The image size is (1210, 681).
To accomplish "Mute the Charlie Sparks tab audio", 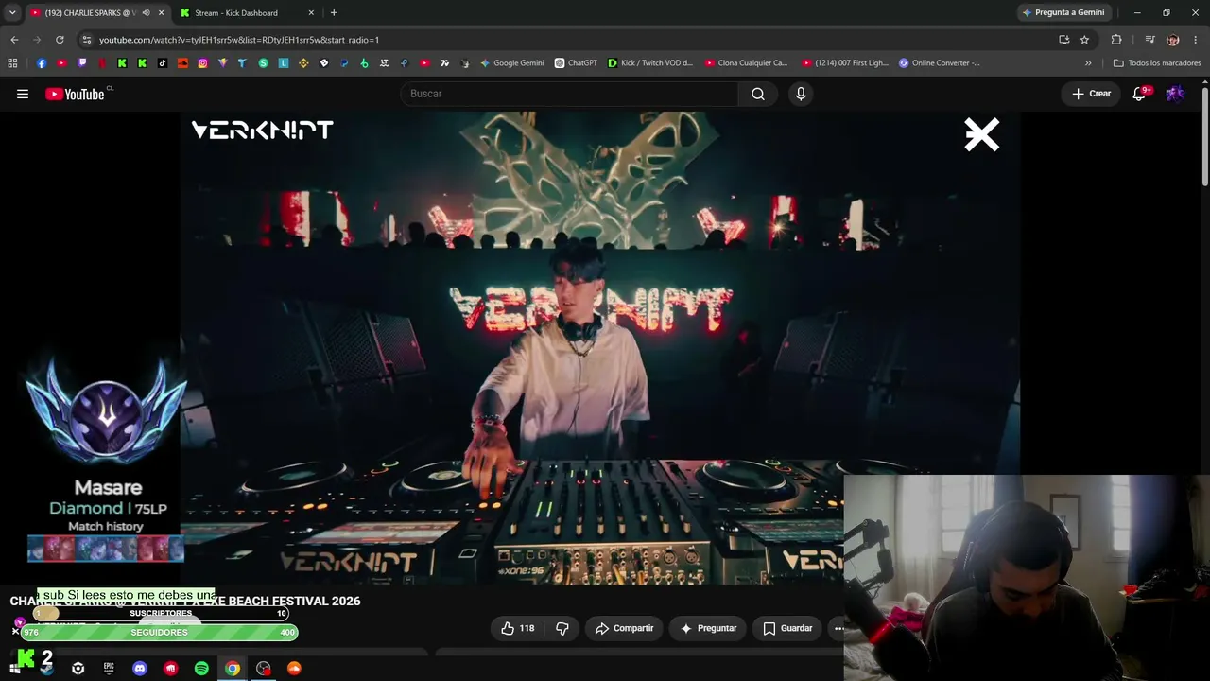I will coord(146,13).
